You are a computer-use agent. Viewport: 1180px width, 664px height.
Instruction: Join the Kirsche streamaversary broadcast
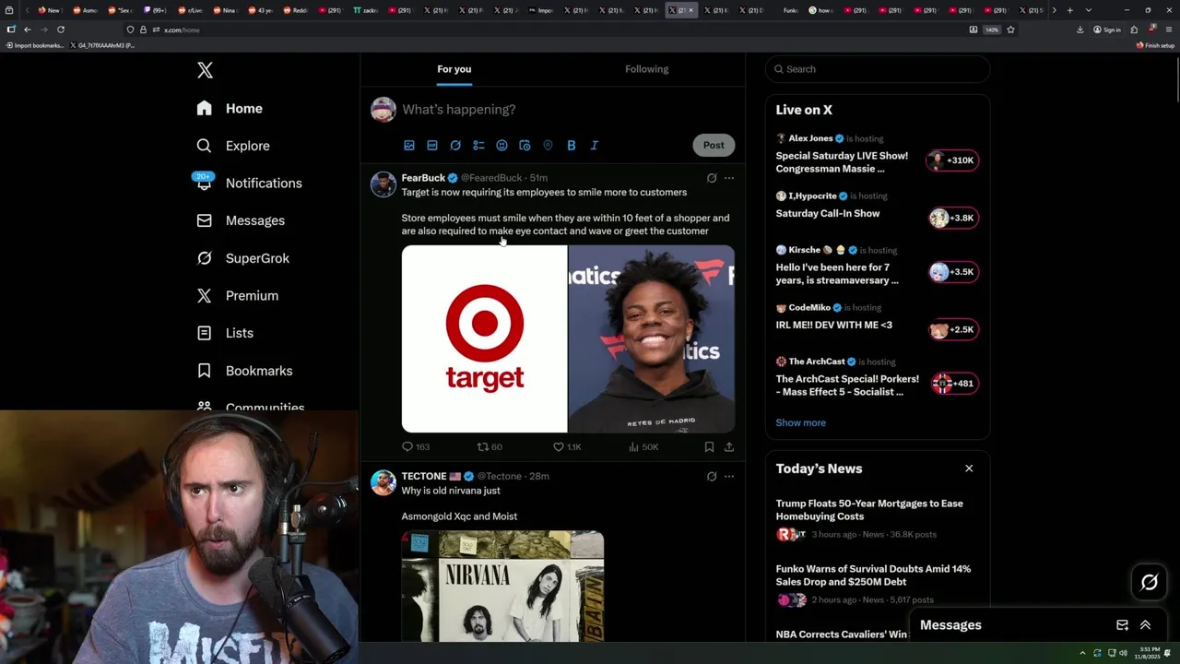coord(878,267)
